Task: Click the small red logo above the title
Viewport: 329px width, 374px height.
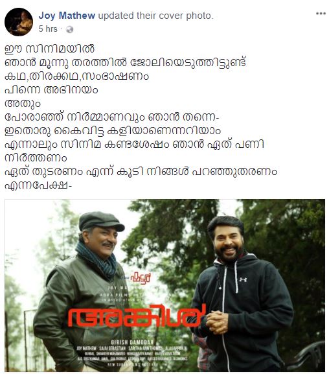Action: point(140,277)
